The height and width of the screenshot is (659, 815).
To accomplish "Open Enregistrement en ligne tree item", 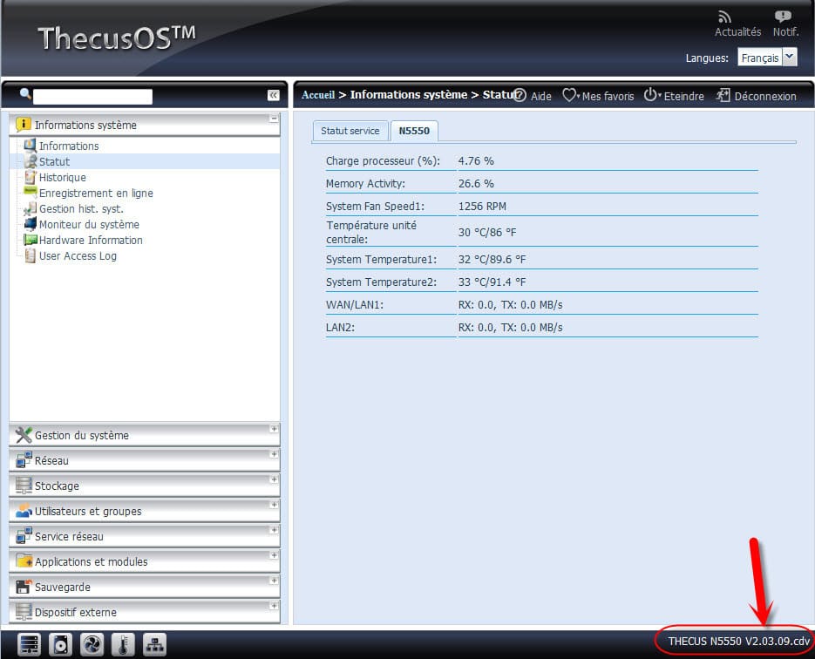I will (96, 193).
